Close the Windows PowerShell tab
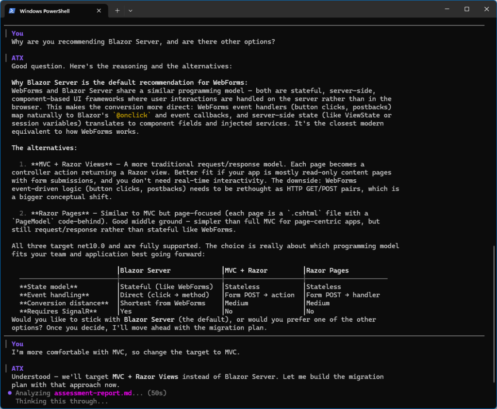This screenshot has width=497, height=409. (99, 11)
